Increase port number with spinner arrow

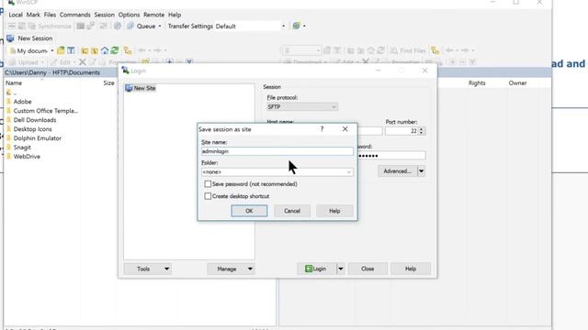422,129
